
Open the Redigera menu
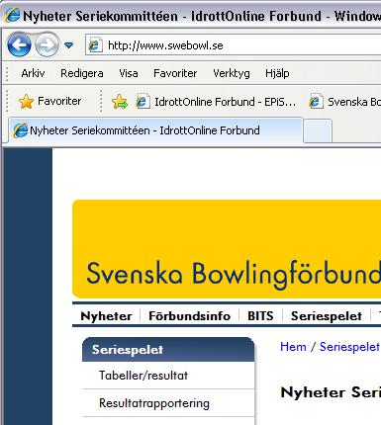(82, 73)
